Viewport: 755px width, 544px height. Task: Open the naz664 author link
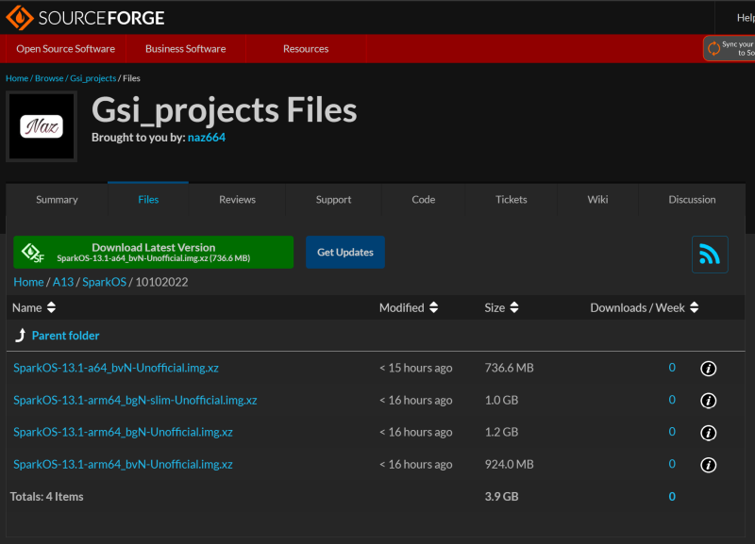pyautogui.click(x=207, y=138)
